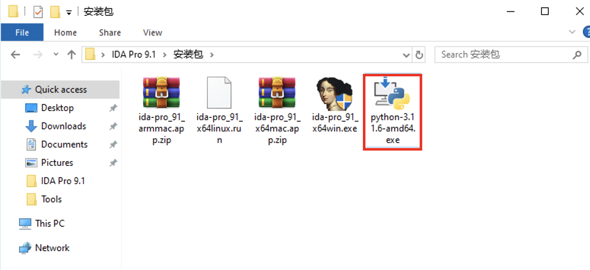
Task: Expand breadcrumb chevron after IDA Pro 9.1
Action: pos(165,55)
